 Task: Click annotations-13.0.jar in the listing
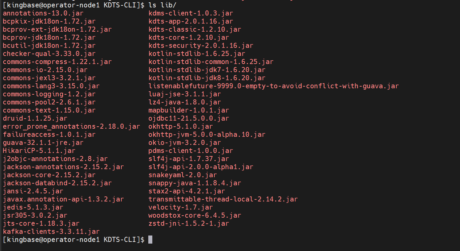[43, 13]
